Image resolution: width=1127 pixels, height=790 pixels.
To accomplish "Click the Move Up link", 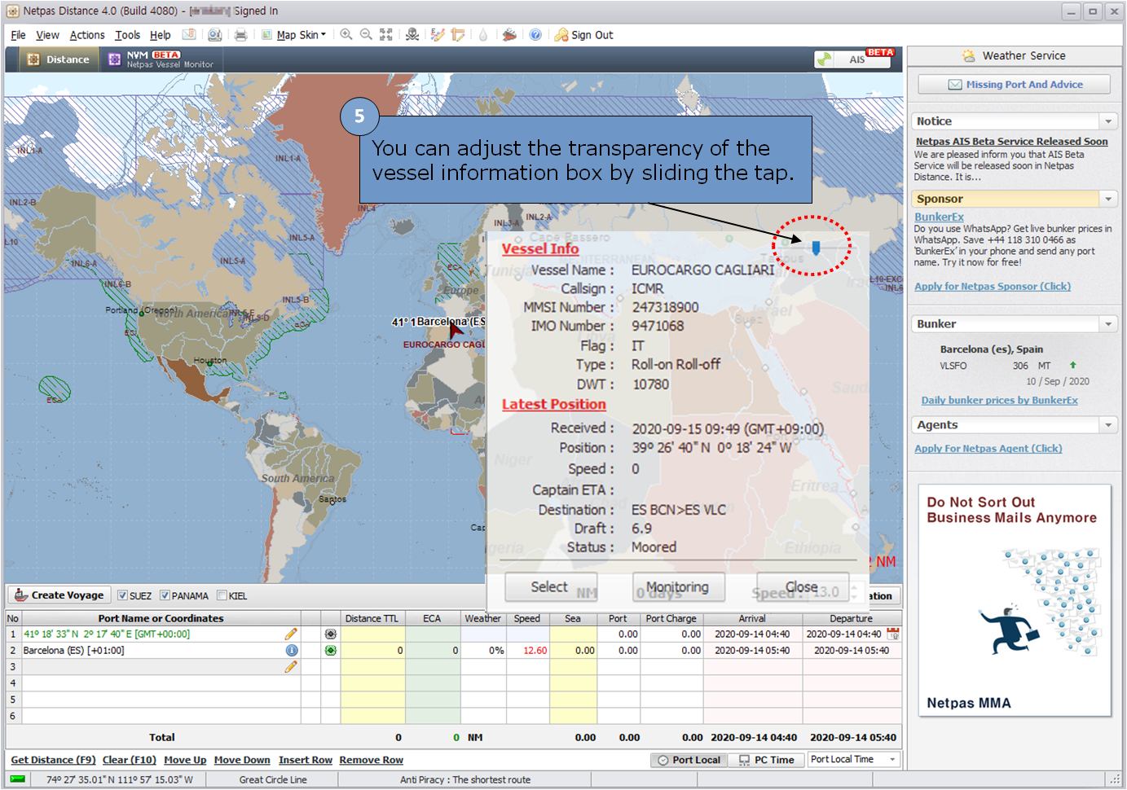I will click(x=185, y=760).
